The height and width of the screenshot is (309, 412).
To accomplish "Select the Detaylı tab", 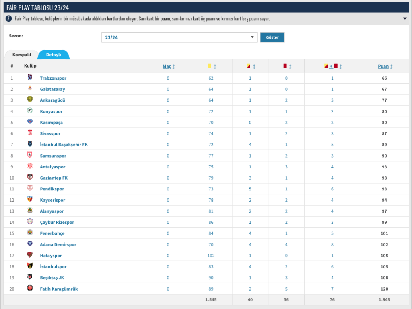I will pos(54,55).
